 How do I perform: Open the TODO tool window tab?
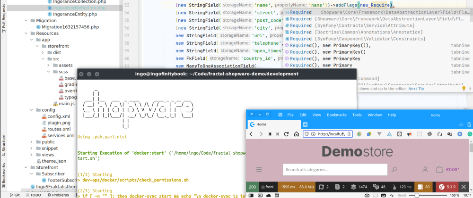[33, 195]
